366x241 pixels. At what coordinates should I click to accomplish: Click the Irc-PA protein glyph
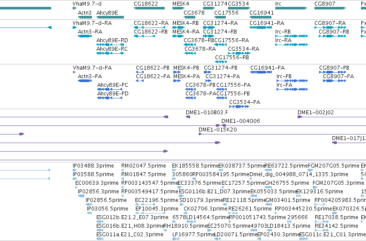tap(292, 89)
